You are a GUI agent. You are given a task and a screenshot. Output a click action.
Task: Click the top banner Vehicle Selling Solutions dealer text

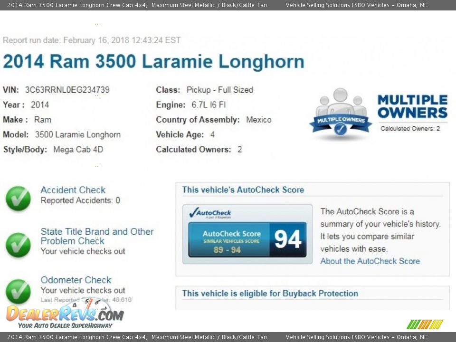(357, 5)
